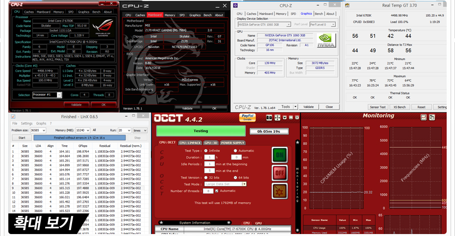Click Sensor Test in Real Temp

pos(378,107)
